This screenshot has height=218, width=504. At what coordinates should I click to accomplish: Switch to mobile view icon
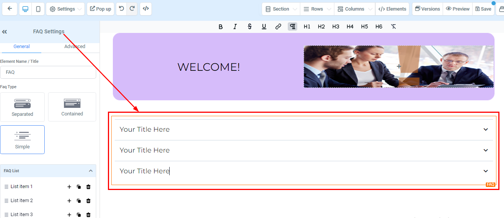pyautogui.click(x=38, y=9)
